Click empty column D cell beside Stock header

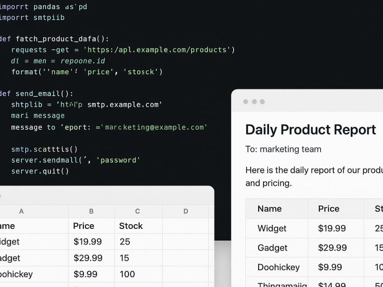(x=186, y=226)
